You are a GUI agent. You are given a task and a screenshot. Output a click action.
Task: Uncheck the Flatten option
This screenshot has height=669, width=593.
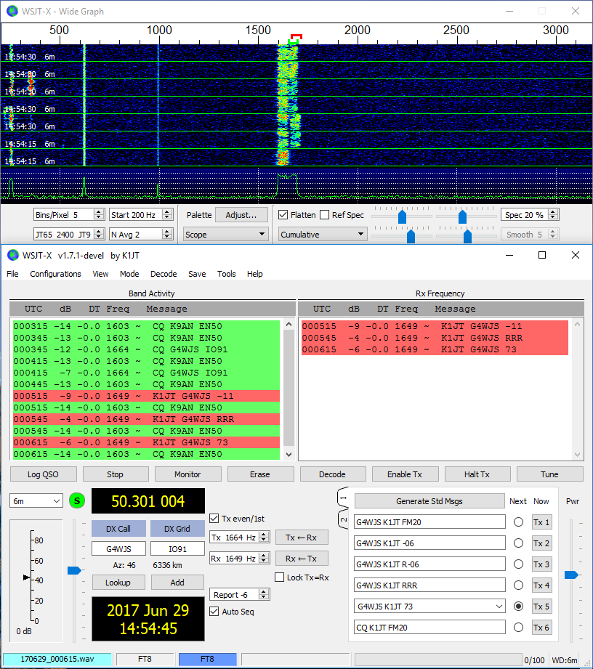click(x=283, y=215)
